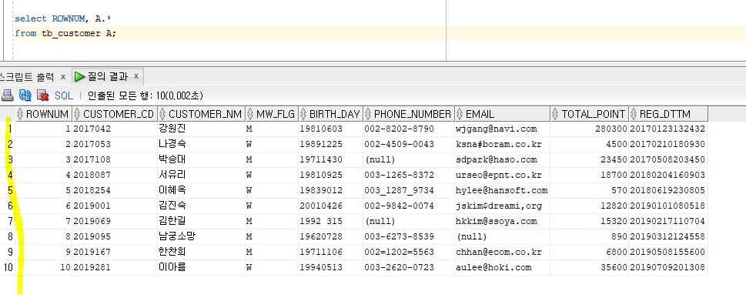Screen dimensions: 746x298
Task: Sort by the EMAIL column header
Action: tap(503, 114)
